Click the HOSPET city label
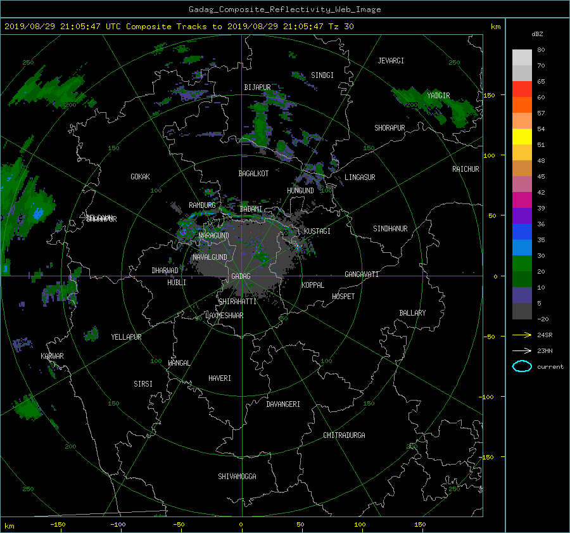Viewport: 570px width, 533px height. 343,297
